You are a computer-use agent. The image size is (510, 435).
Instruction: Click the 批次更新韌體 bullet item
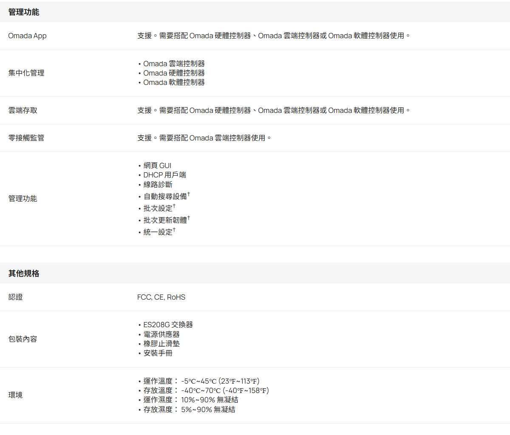(x=165, y=220)
